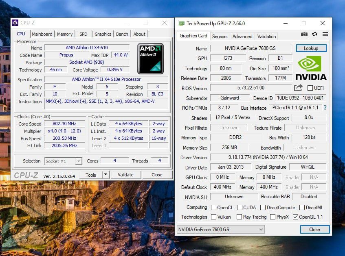
Task: Click the GPU-Z refresh icon
Action: coord(314,34)
